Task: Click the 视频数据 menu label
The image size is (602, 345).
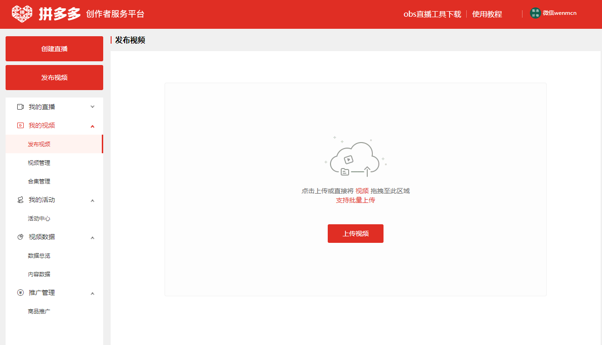Action: pyautogui.click(x=42, y=237)
